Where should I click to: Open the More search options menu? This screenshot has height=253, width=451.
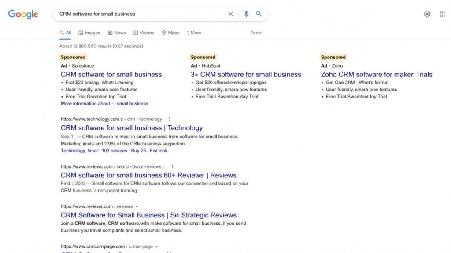(194, 33)
